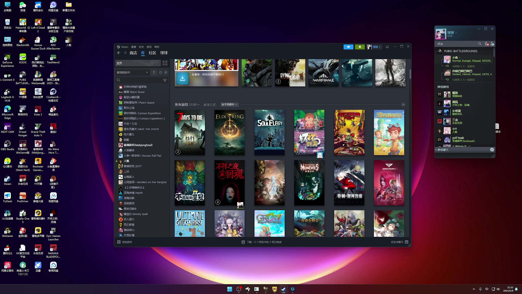Open the Dungeon Munchies game cover
The height and width of the screenshot is (294, 522).
coord(309,183)
